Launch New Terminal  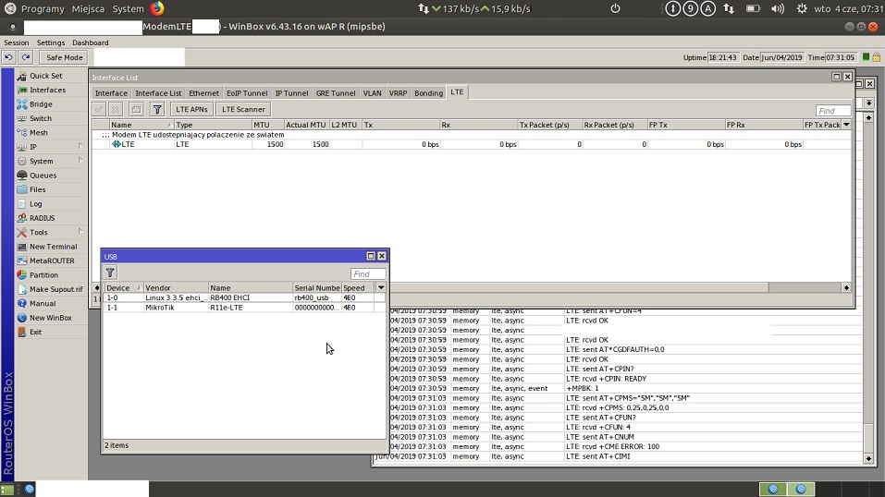click(x=53, y=247)
